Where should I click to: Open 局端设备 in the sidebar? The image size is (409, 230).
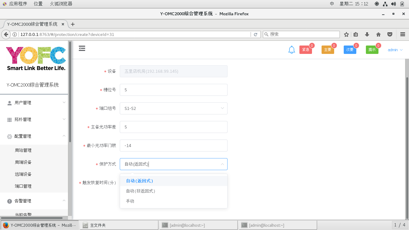pos(23,162)
